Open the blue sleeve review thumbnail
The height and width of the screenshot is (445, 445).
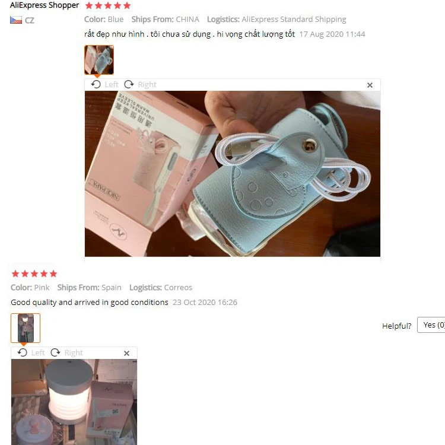click(99, 60)
